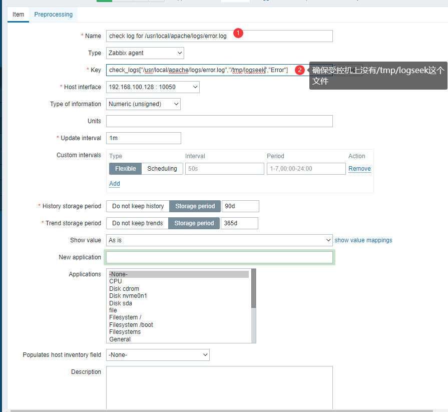Open the Type dropdown showing Zabbix agent
The image size is (448, 412).
tap(145, 53)
